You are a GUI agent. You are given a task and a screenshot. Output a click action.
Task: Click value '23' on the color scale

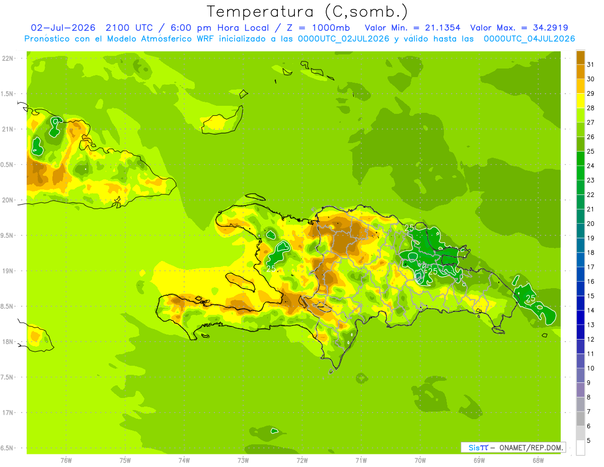point(591,180)
